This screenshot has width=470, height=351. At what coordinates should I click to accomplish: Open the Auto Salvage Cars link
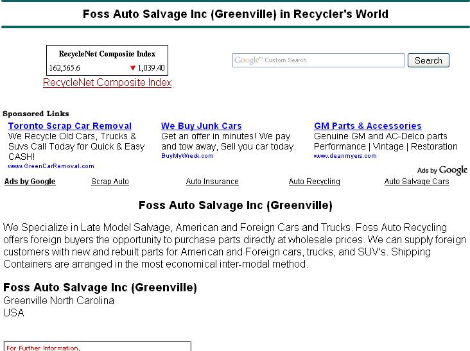click(x=417, y=182)
